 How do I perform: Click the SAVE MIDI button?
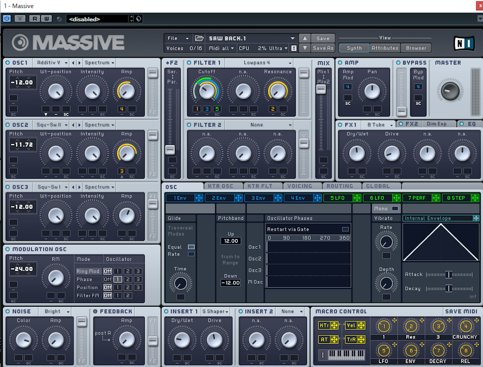pyautogui.click(x=461, y=311)
